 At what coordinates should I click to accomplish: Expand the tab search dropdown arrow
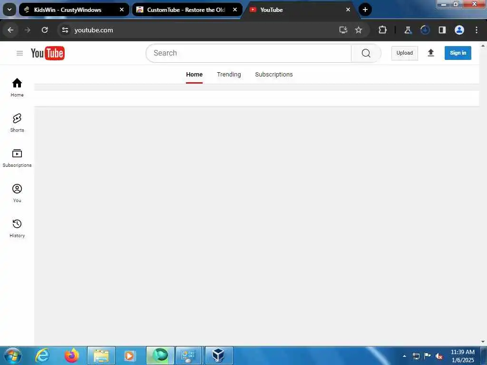(10, 10)
